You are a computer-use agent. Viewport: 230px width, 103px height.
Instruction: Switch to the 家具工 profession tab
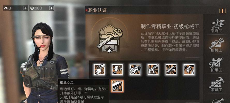(x=217, y=84)
